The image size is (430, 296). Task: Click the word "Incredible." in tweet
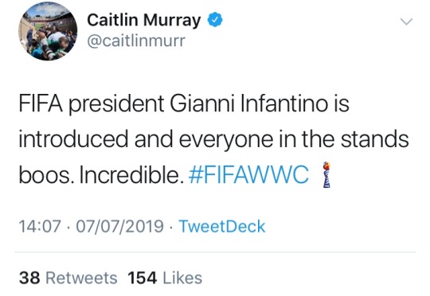(x=131, y=174)
